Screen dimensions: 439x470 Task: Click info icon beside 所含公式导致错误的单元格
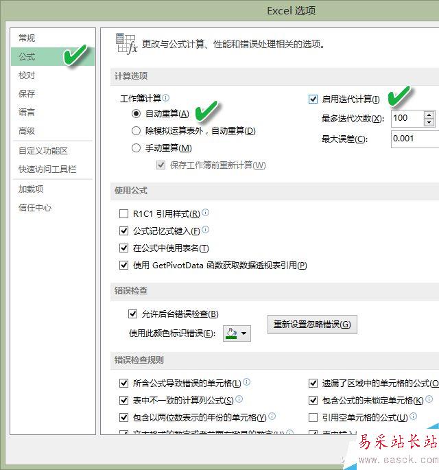(247, 381)
